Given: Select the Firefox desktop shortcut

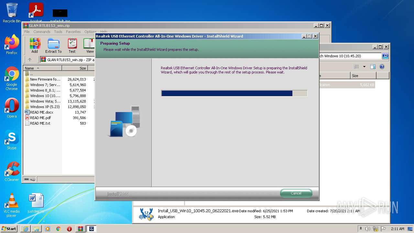Looking at the screenshot, I should point(12,45).
